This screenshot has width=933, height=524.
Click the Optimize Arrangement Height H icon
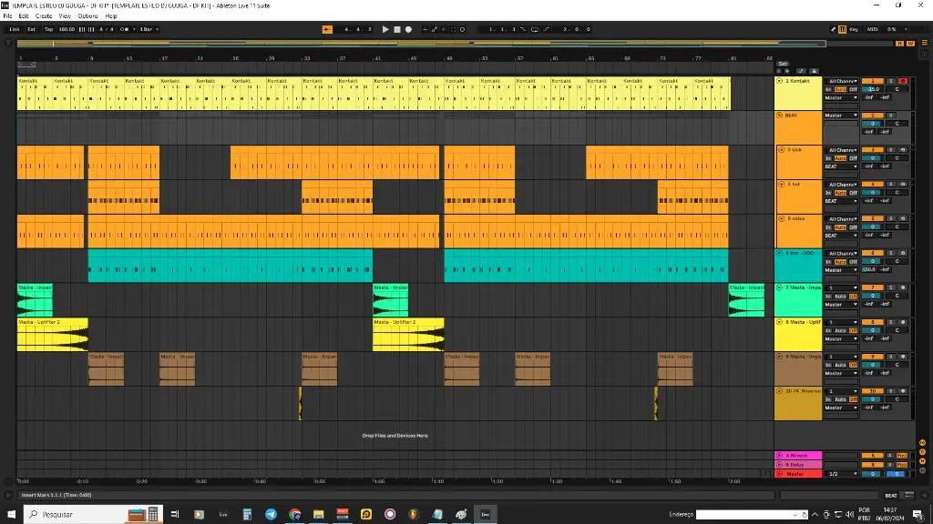coord(899,44)
